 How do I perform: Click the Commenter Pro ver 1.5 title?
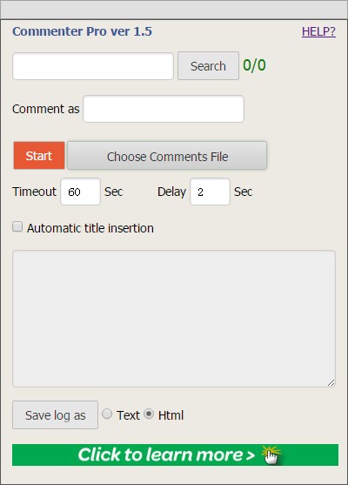point(82,31)
